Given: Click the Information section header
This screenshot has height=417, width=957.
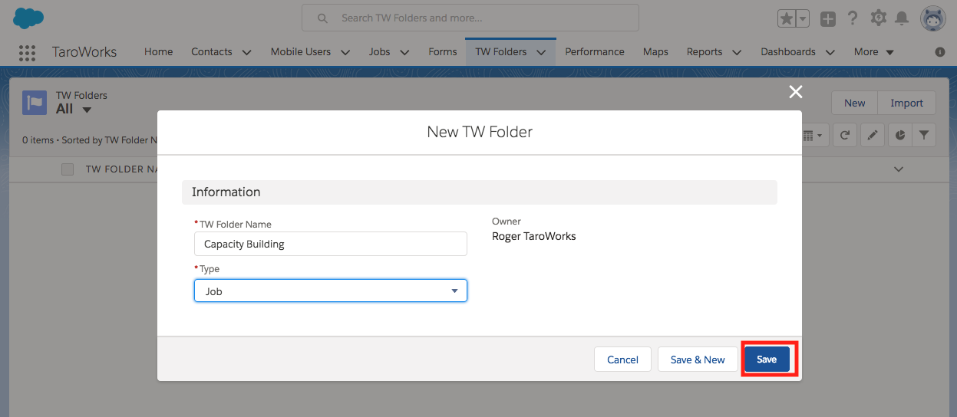Looking at the screenshot, I should point(480,192).
